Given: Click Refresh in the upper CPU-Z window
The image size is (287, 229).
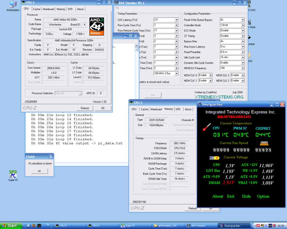Looking at the screenshot, I should (85, 108).
